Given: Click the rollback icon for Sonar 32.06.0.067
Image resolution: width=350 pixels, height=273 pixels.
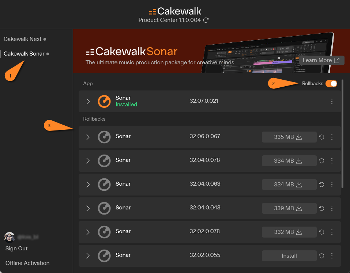Looking at the screenshot, I should 321,137.
